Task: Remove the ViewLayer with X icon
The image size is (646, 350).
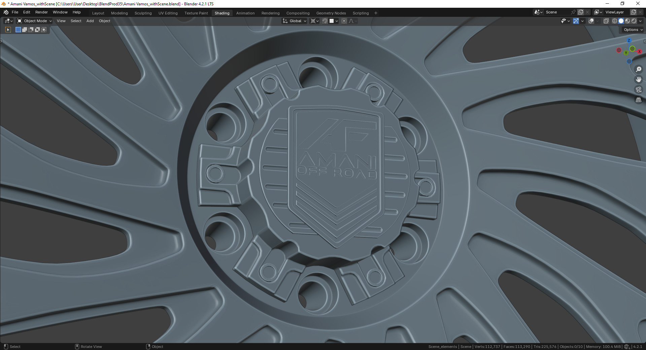Action: 640,12
